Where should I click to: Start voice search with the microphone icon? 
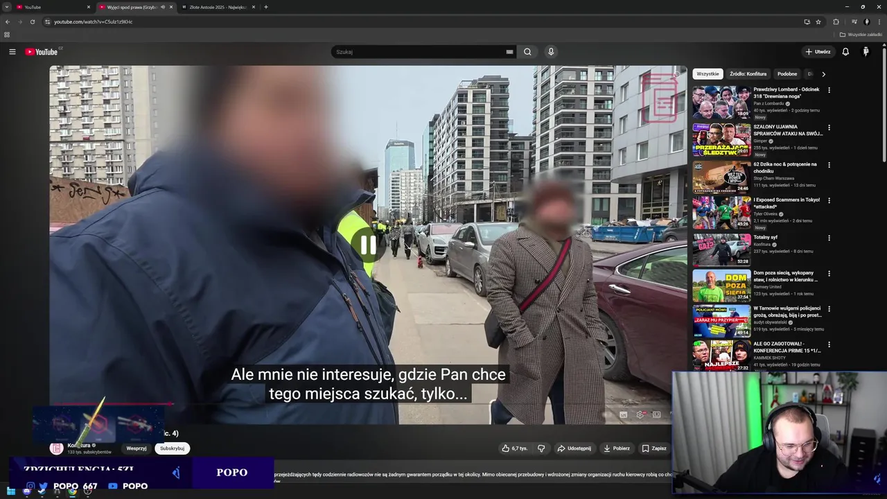click(551, 52)
